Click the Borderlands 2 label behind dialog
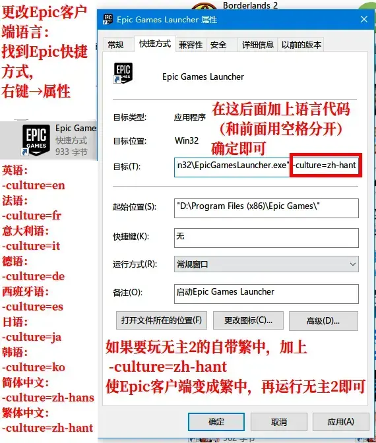 (250, 5)
